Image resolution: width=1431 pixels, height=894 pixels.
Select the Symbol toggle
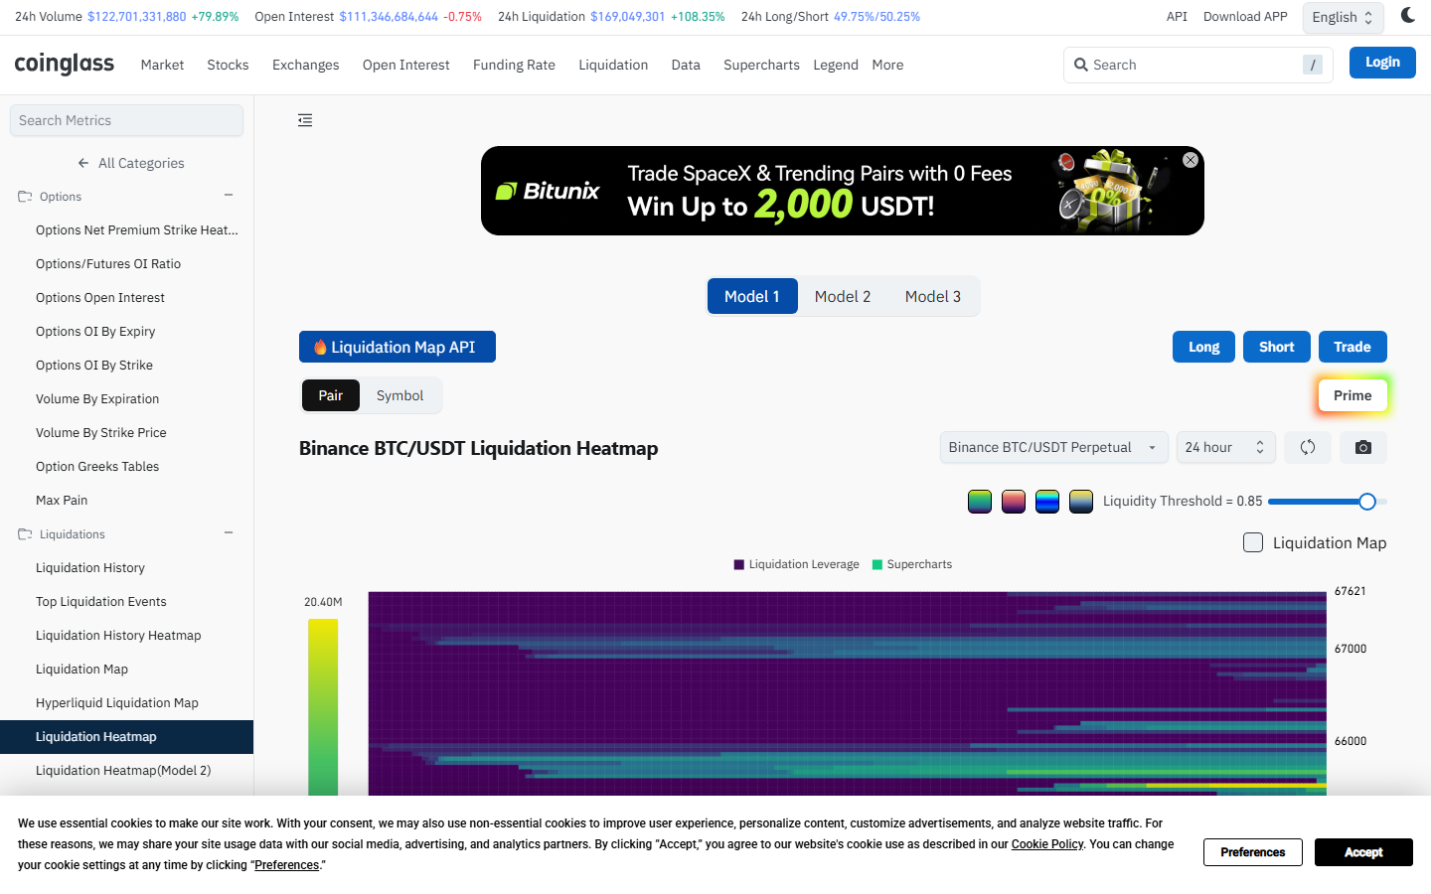coord(399,395)
